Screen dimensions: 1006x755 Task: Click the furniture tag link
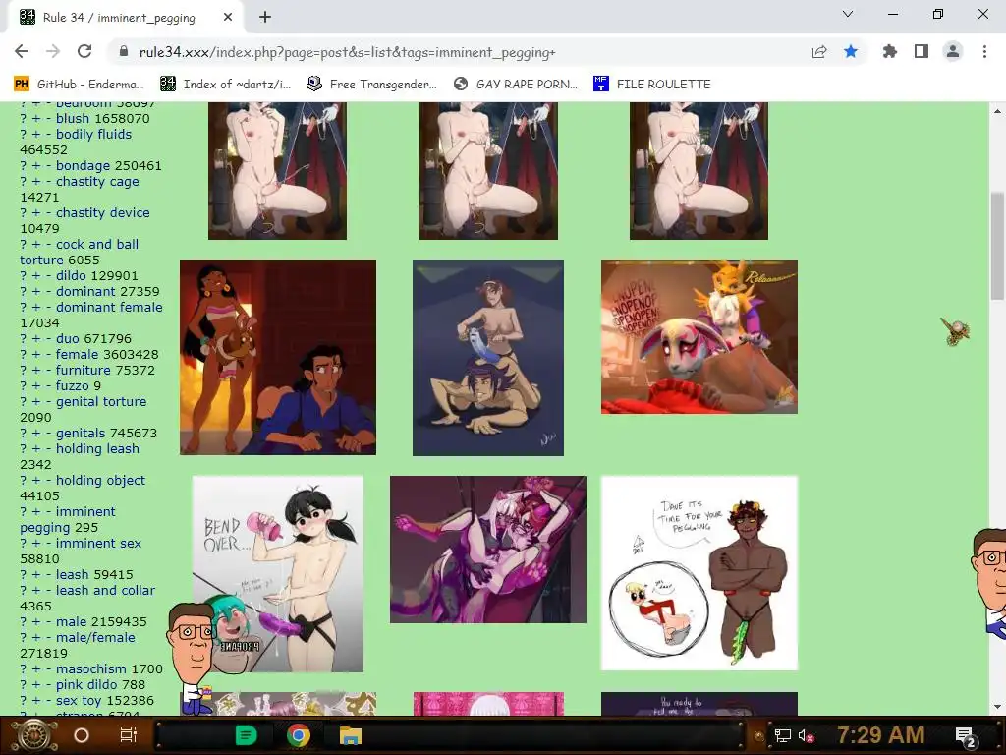84,370
